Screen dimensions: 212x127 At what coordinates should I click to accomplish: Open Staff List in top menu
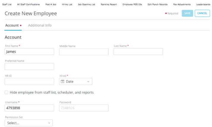[x=7, y=4]
